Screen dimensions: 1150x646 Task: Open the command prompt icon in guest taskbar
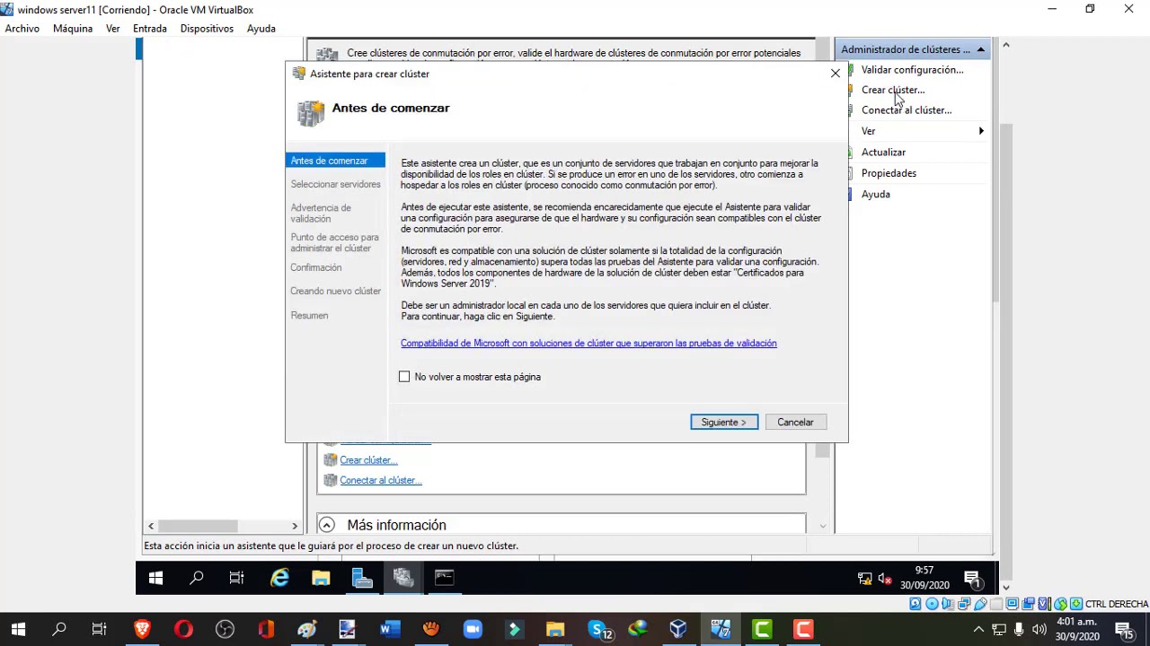pos(445,579)
